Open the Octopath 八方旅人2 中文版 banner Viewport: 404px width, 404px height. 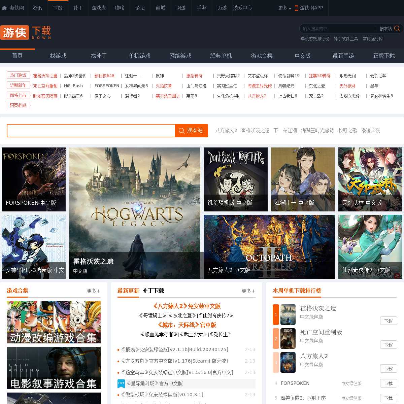tap(269, 247)
